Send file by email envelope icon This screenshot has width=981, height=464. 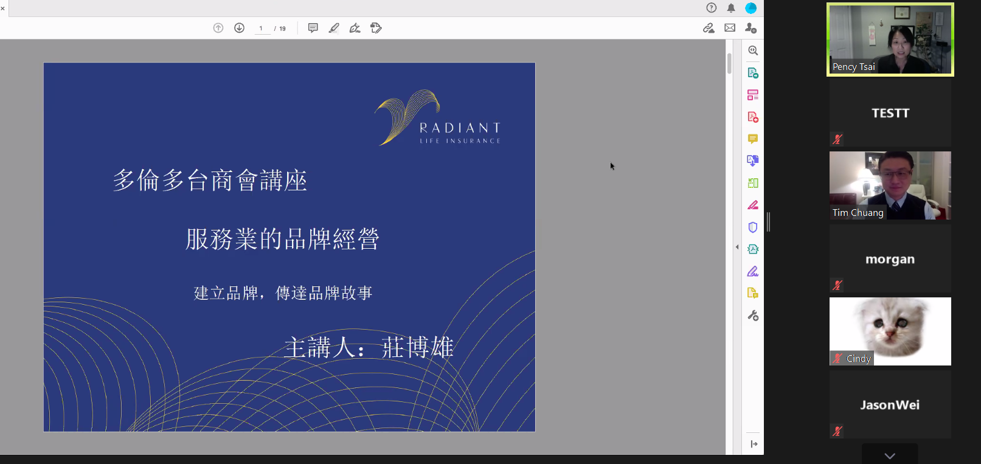pos(730,28)
